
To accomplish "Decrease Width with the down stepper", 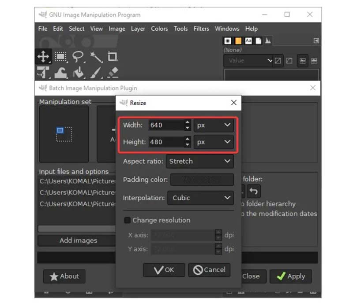I will tap(187, 128).
